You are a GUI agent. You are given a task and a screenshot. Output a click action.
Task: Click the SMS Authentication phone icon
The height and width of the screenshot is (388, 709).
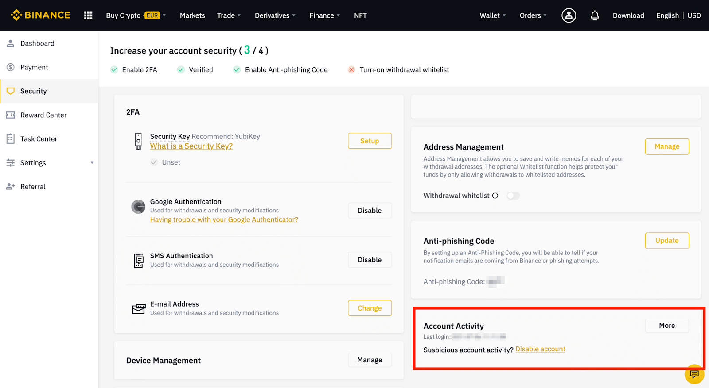[139, 261]
